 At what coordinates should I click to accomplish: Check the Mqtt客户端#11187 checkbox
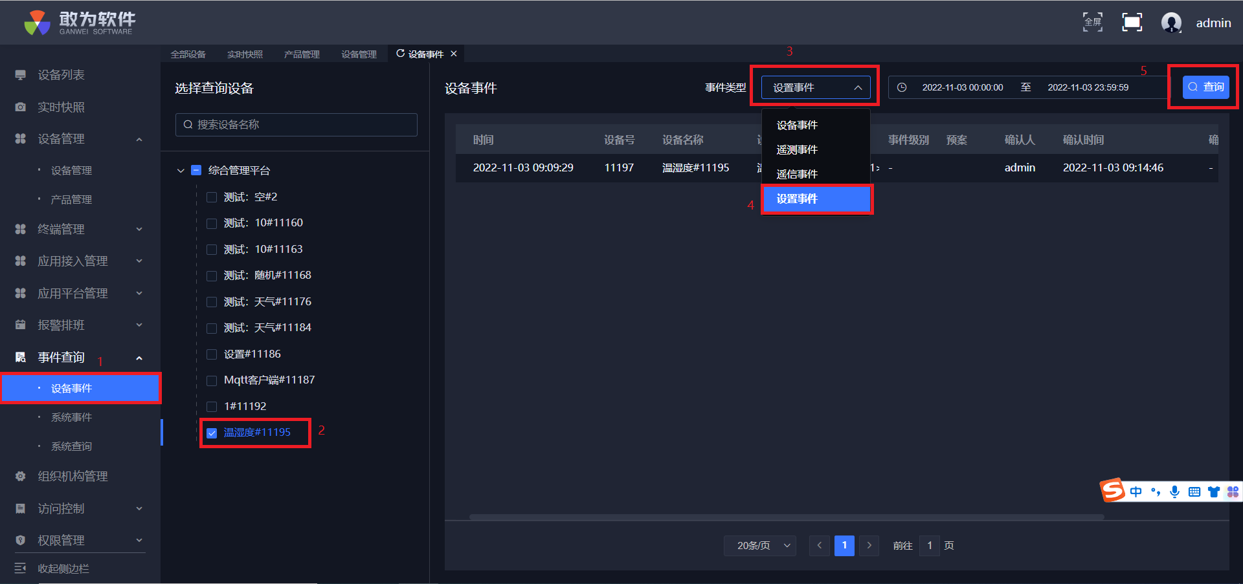click(x=212, y=380)
